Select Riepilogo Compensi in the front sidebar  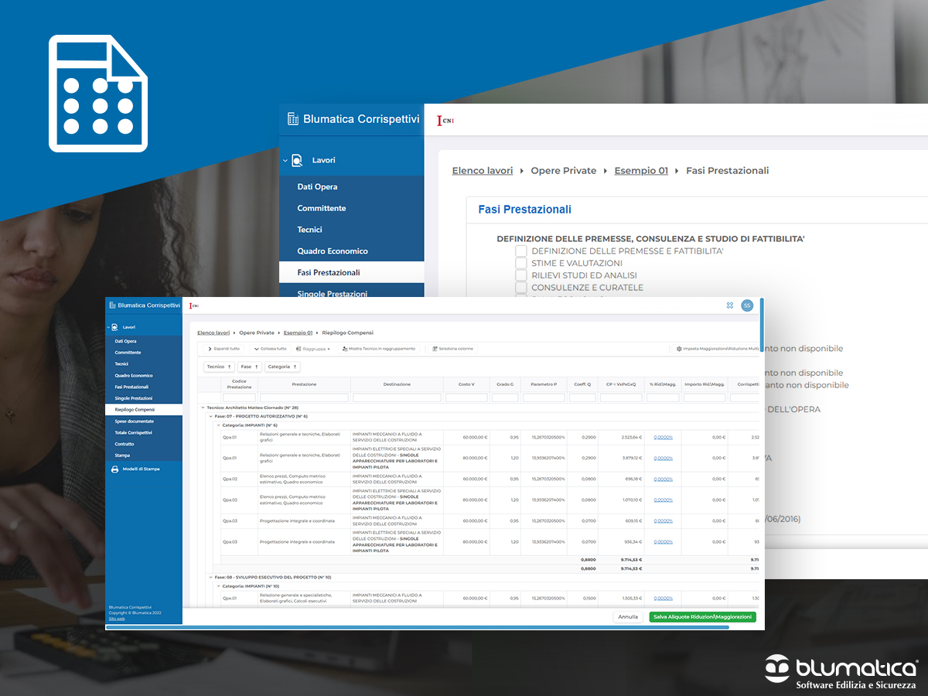(x=144, y=409)
